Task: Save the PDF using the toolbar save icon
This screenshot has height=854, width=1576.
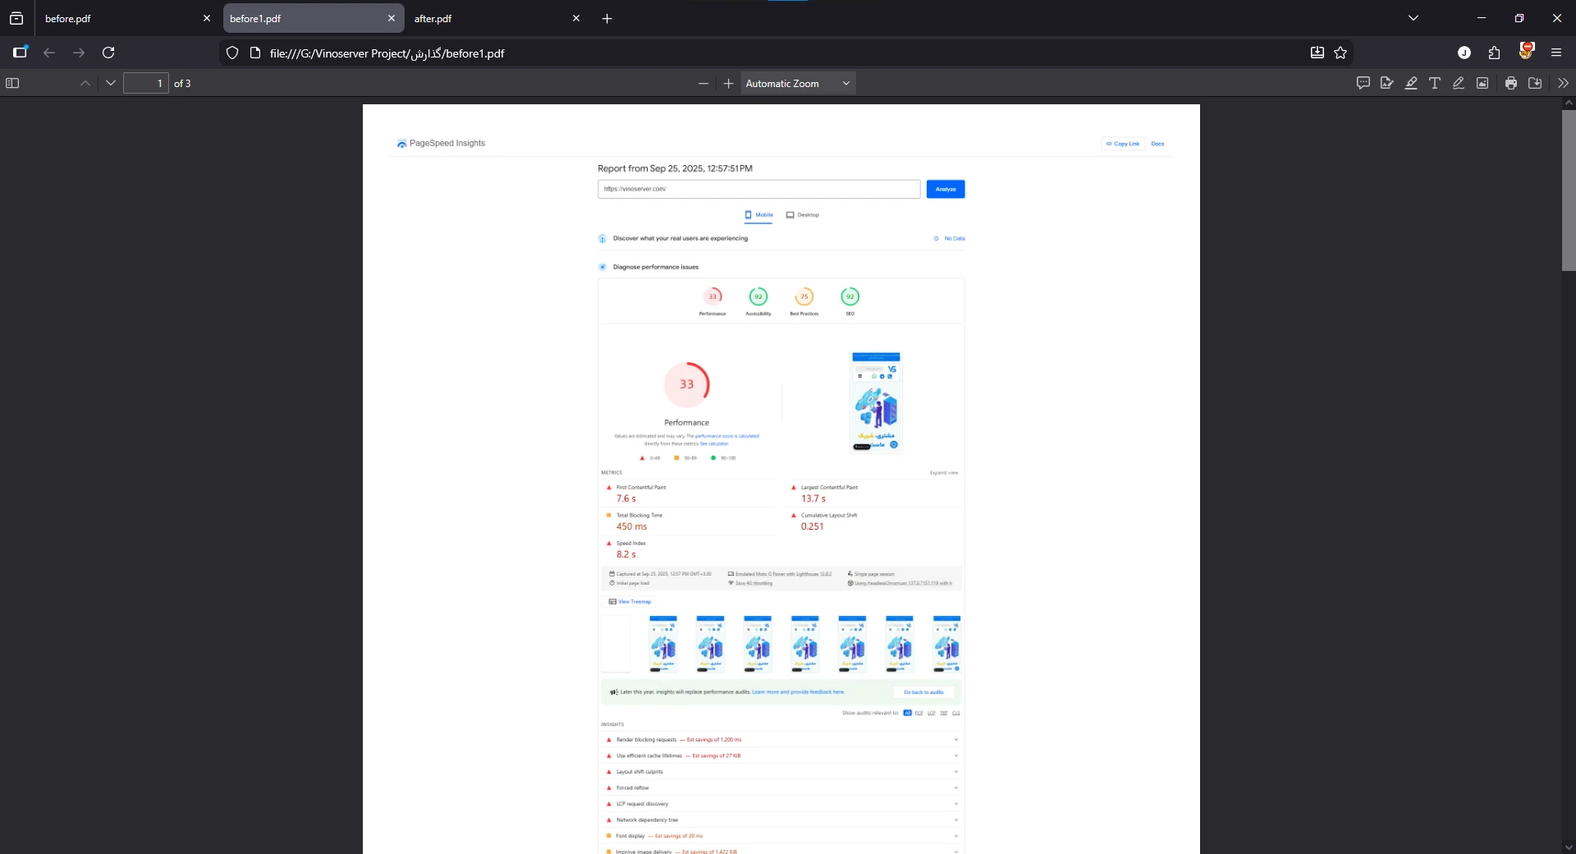Action: point(1535,83)
